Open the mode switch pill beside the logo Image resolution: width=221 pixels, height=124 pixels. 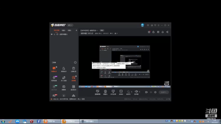coord(70,25)
